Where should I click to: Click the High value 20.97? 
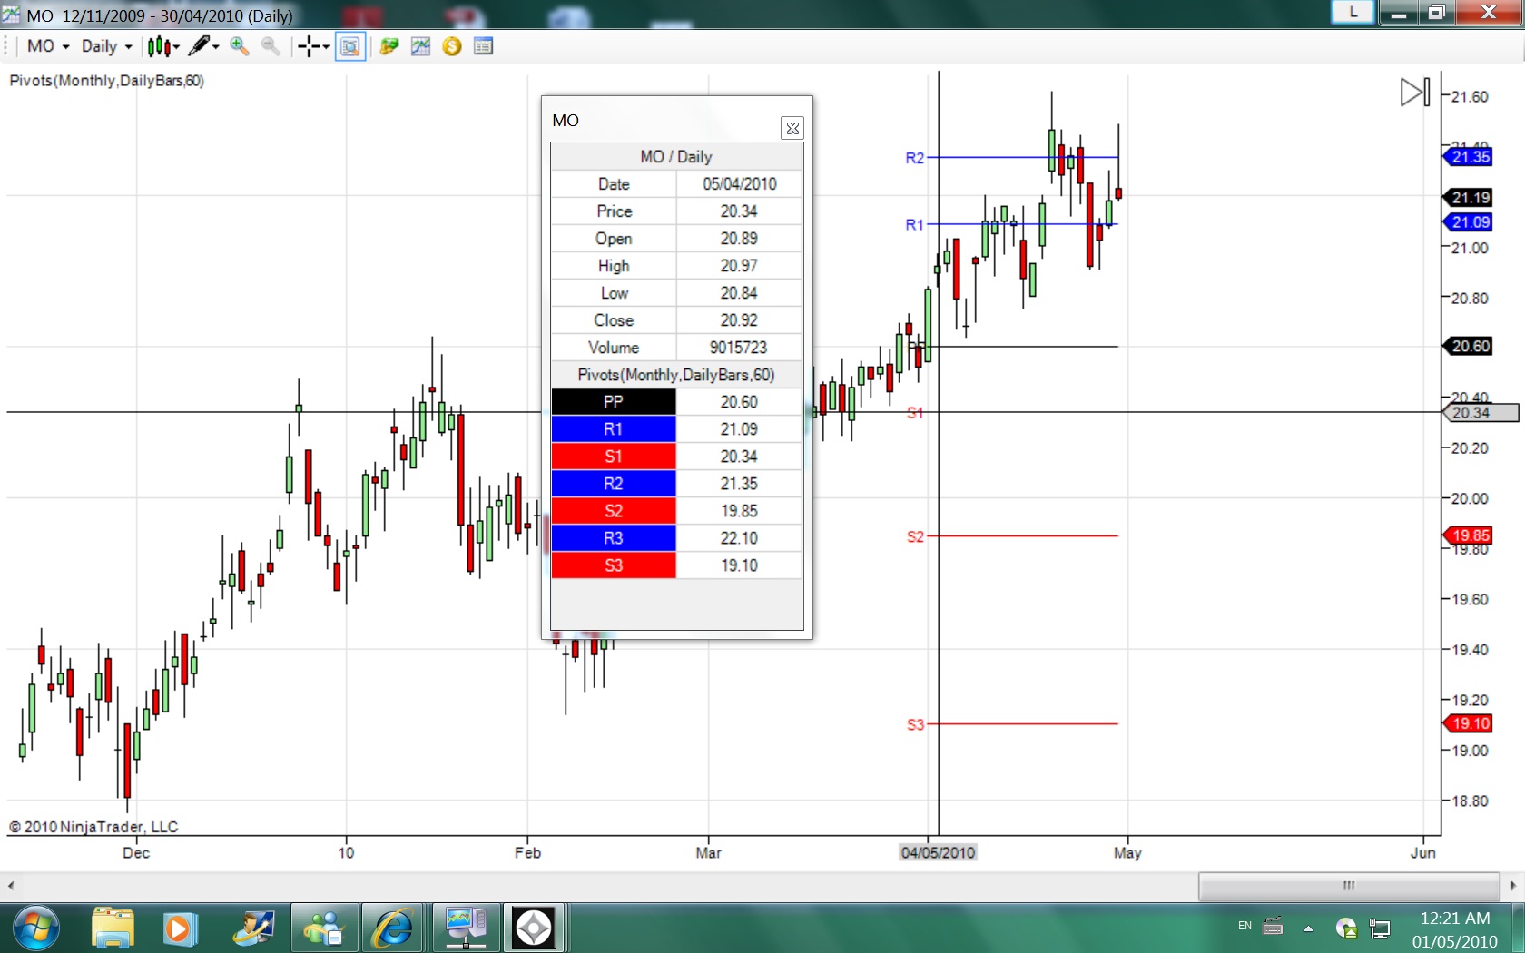[x=739, y=266]
